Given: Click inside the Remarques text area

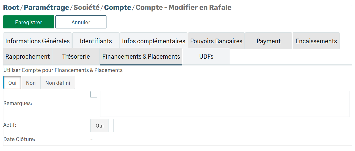Looking at the screenshot, I should click(x=225, y=104).
